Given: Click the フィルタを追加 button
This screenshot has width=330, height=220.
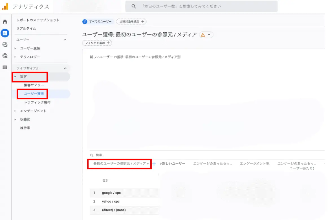Looking at the screenshot, I should [97, 43].
